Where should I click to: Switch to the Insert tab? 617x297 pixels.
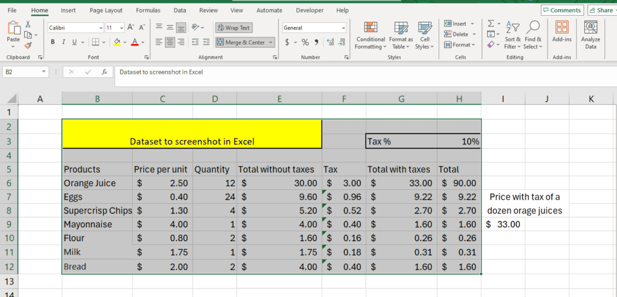[x=69, y=10]
